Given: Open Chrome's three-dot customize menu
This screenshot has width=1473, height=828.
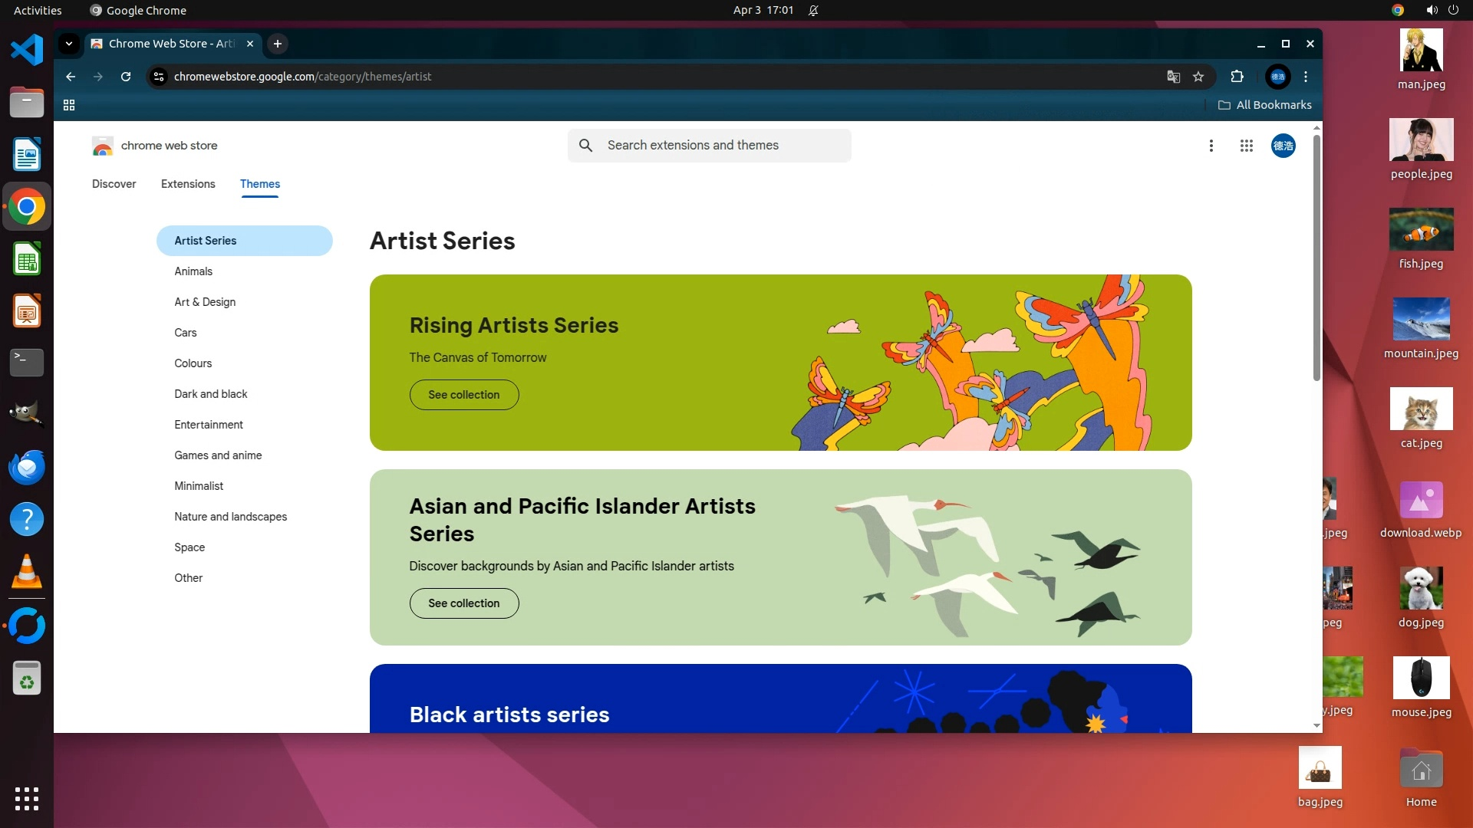Looking at the screenshot, I should point(1306,77).
